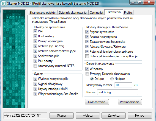
Task: Uncheck Archiwa samorozpakowujące option
Action: (35, 51)
